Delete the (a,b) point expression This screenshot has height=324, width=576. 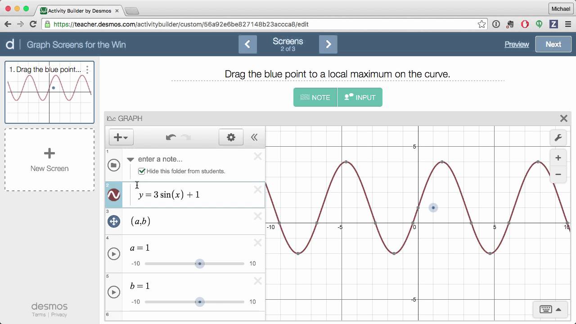point(258,216)
